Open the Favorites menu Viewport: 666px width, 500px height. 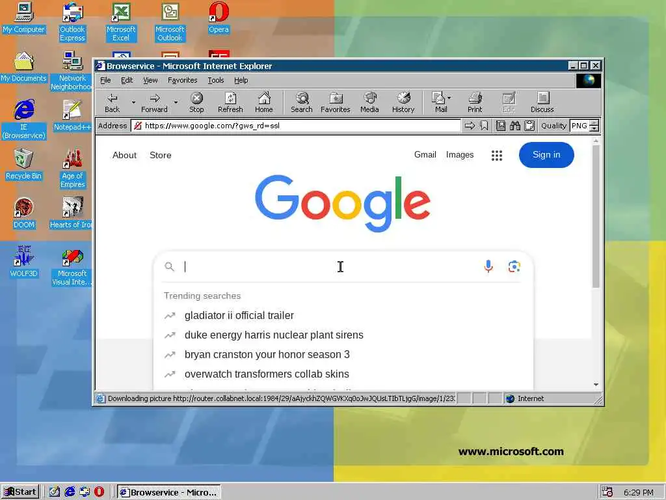click(x=182, y=80)
